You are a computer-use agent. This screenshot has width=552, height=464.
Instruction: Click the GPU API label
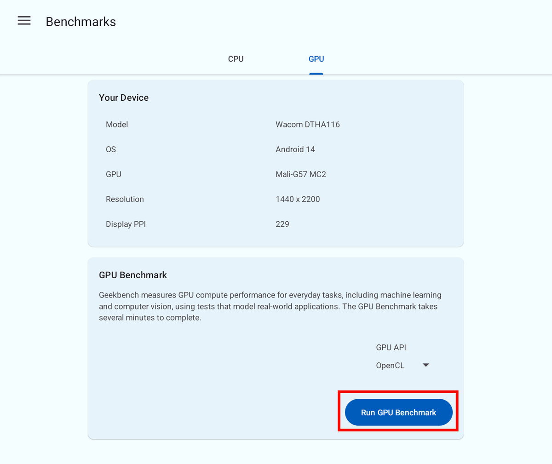coord(391,348)
